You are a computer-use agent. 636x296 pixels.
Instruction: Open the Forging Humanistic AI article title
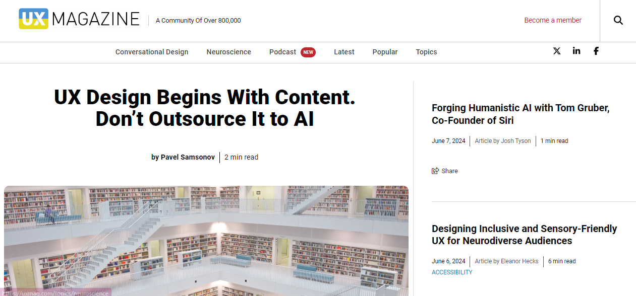[x=521, y=114]
